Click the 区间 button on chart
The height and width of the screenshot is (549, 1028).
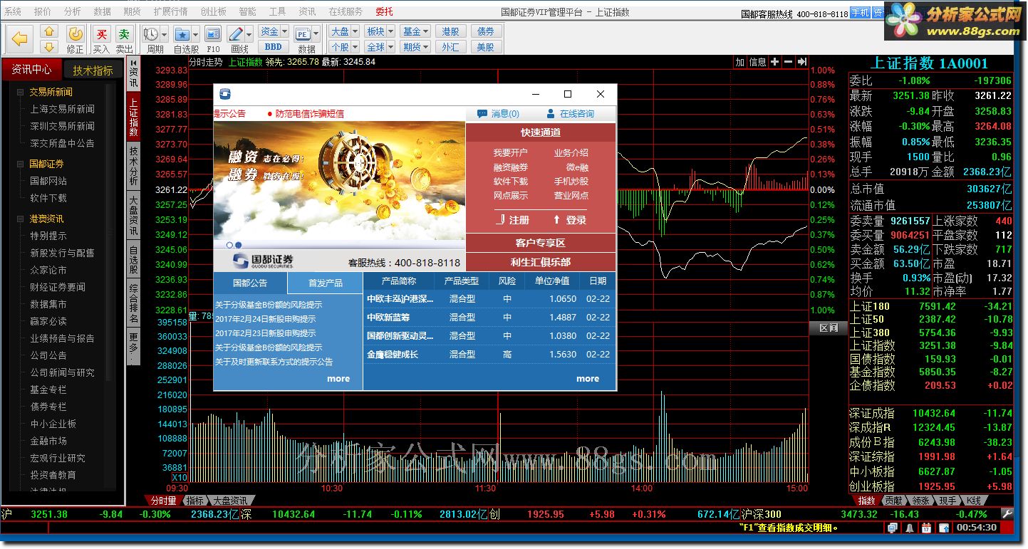coord(828,328)
